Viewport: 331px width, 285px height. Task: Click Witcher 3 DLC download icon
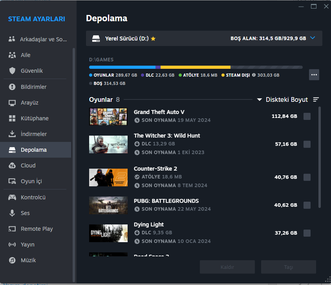click(137, 144)
